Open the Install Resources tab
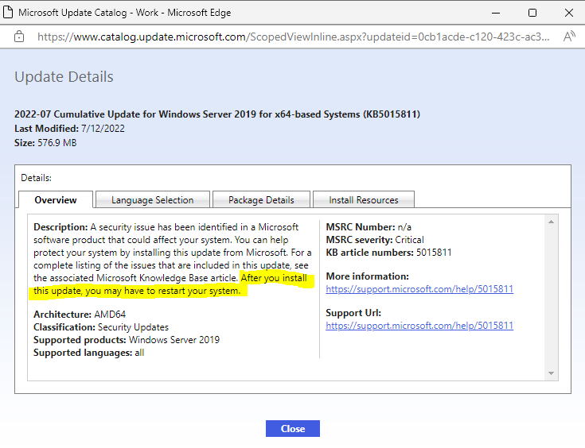 tap(364, 200)
